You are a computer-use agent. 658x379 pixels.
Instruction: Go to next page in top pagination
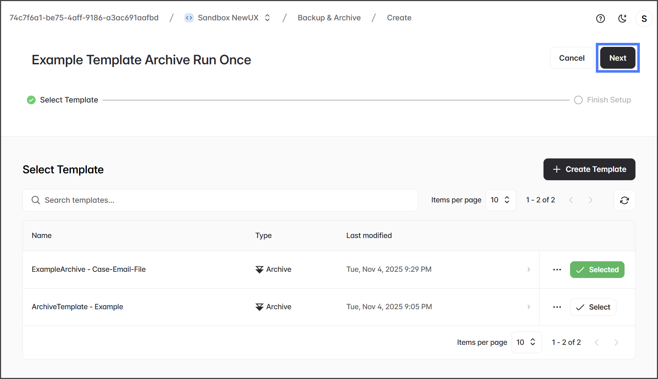pos(590,200)
